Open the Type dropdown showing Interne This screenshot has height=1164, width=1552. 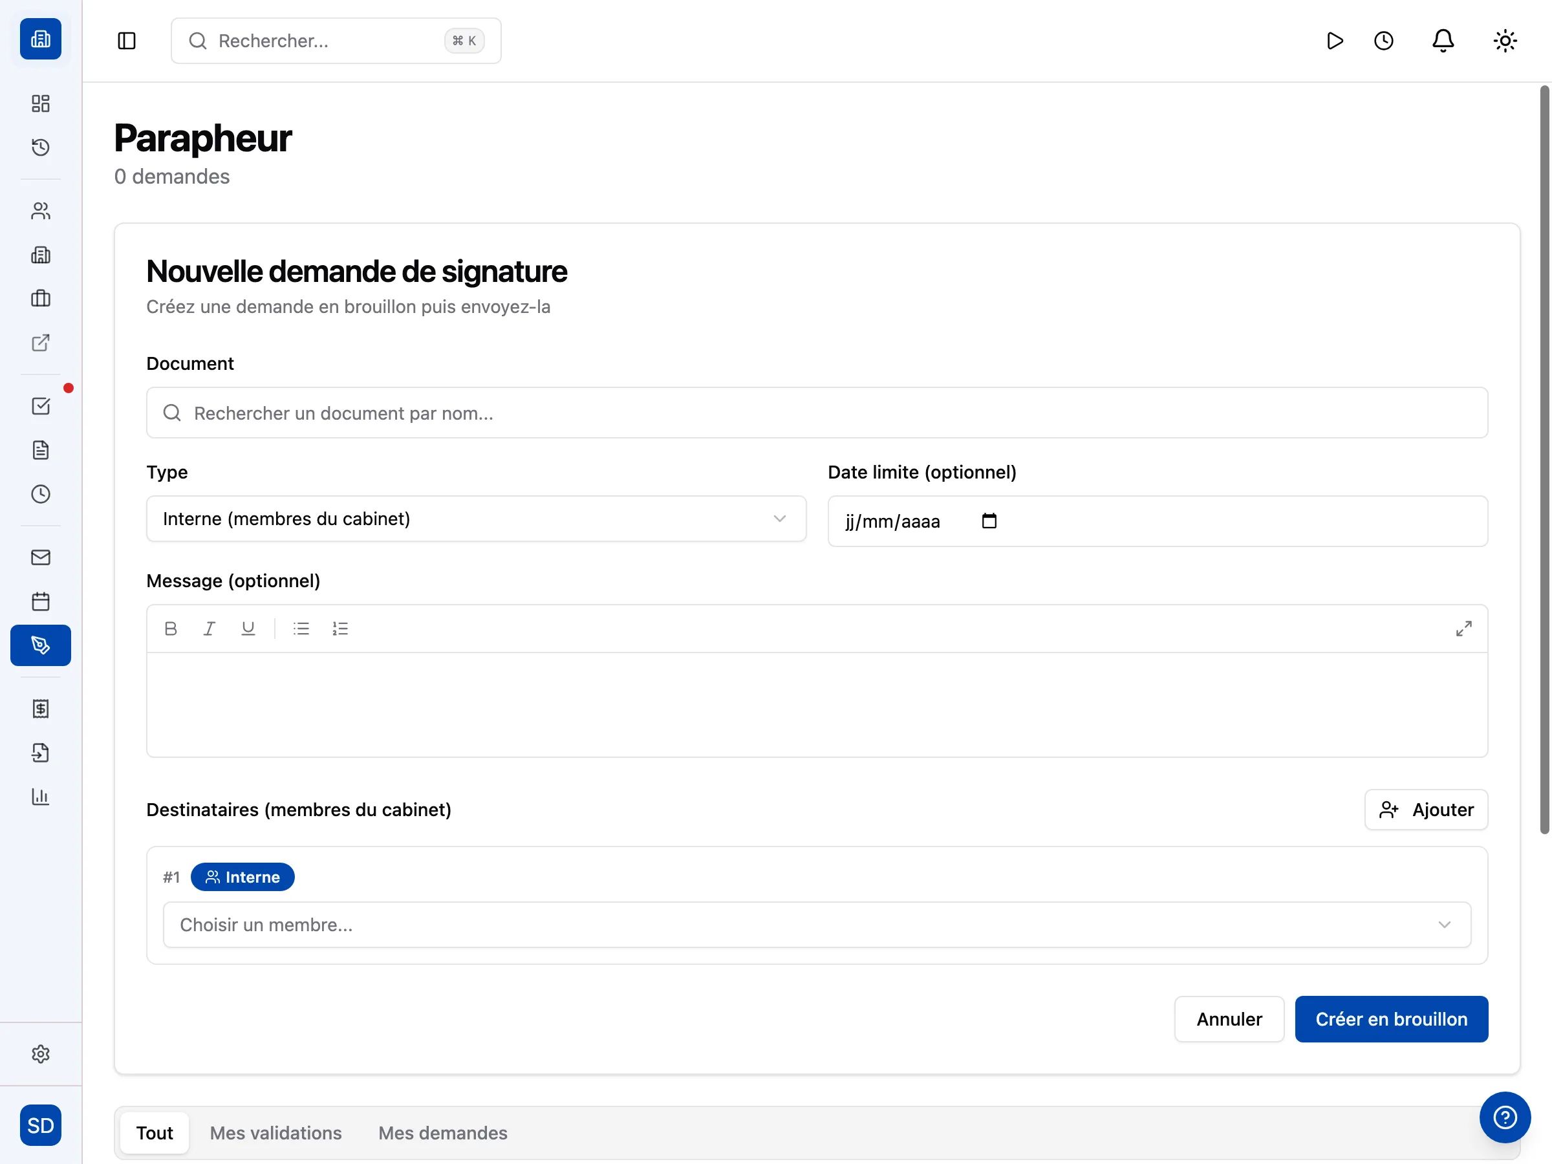[476, 519]
